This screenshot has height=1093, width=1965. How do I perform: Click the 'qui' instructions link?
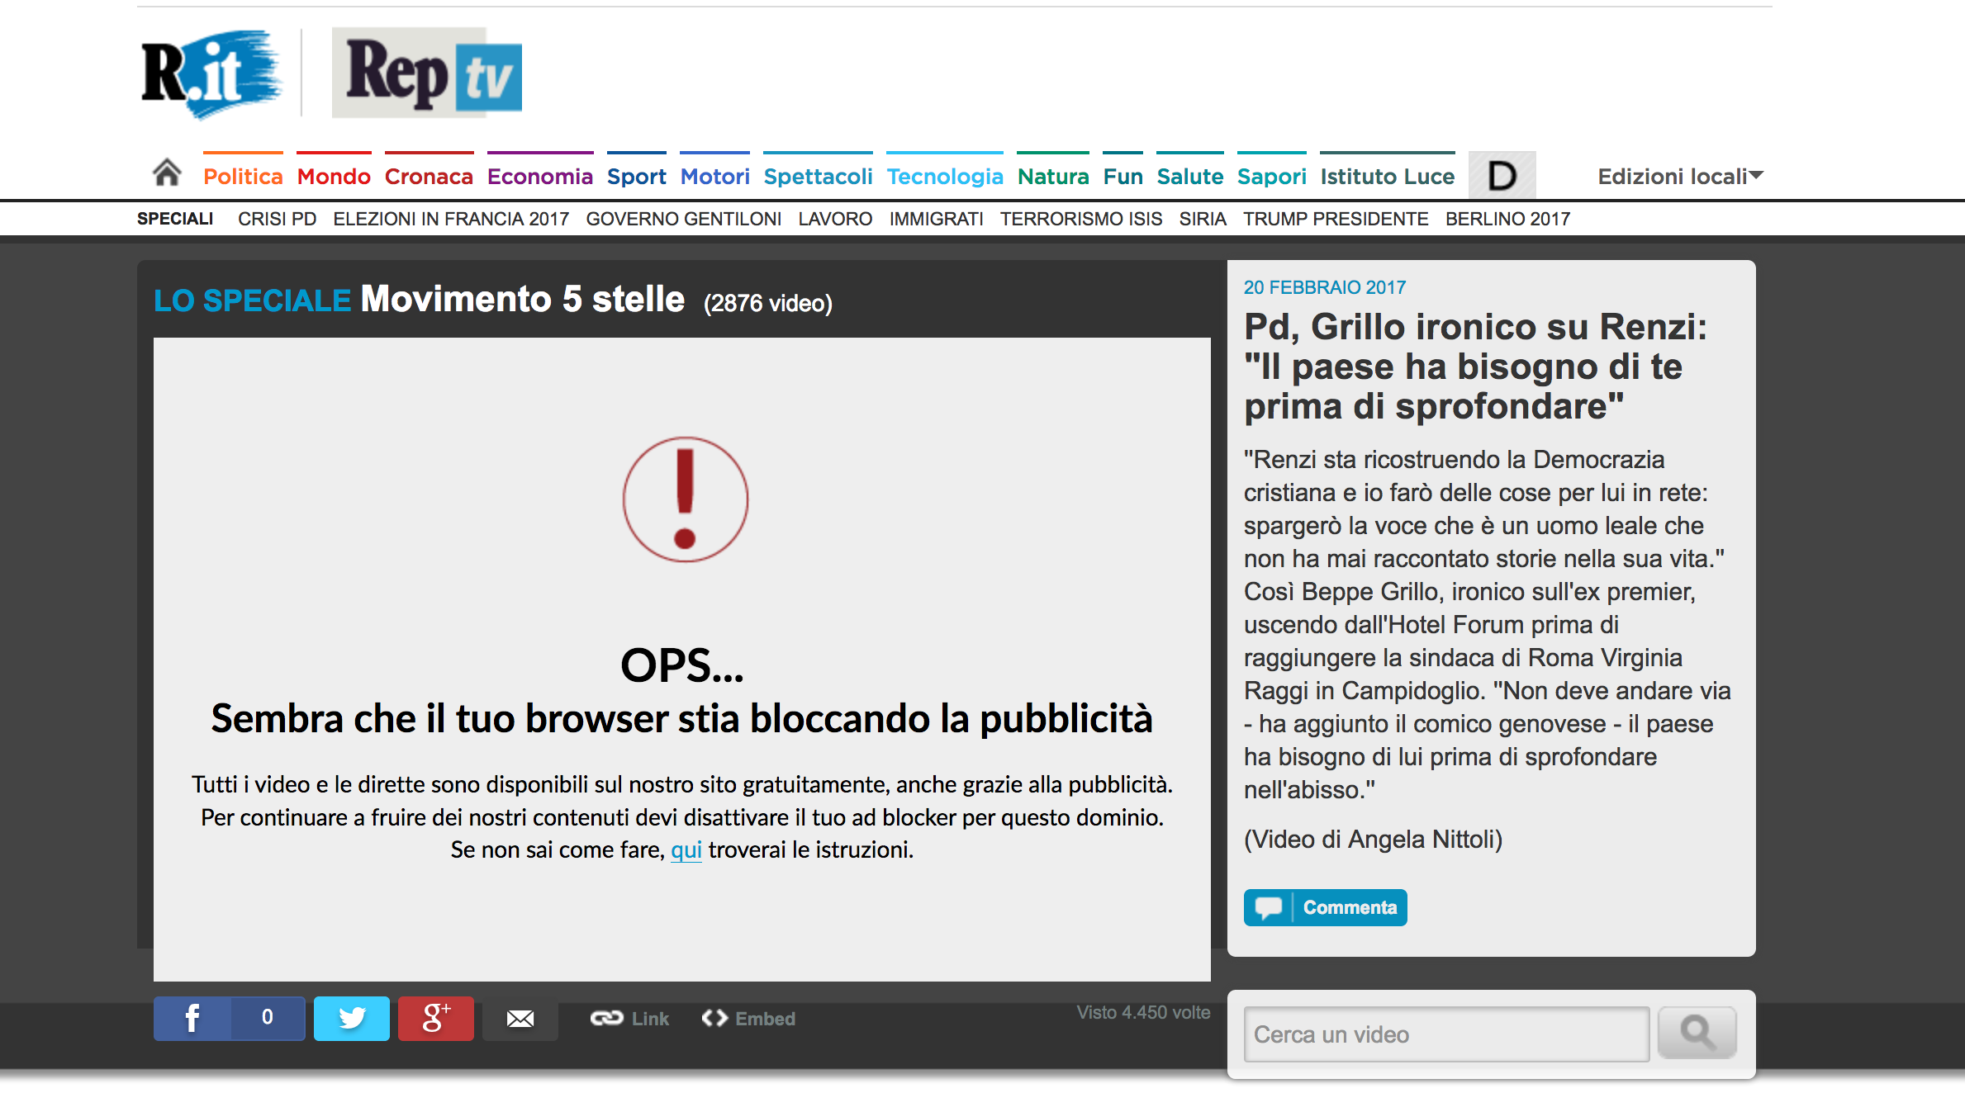coord(686,849)
